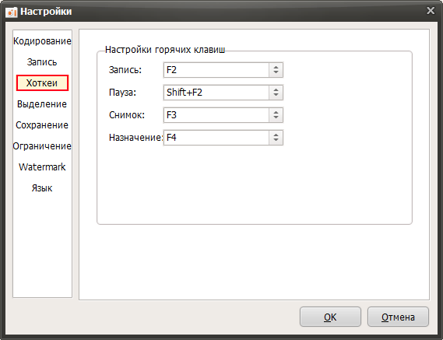Switch to the Запись settings tab
The width and height of the screenshot is (443, 340).
pyautogui.click(x=42, y=62)
